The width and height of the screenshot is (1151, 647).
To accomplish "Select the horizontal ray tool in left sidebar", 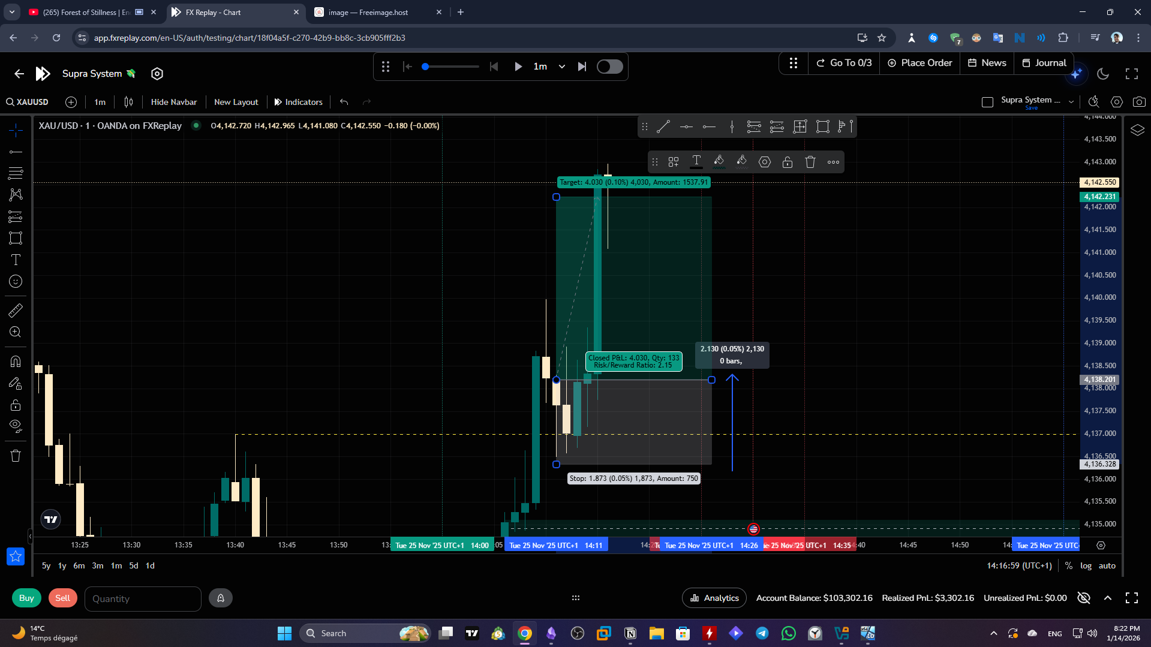I will (x=16, y=152).
